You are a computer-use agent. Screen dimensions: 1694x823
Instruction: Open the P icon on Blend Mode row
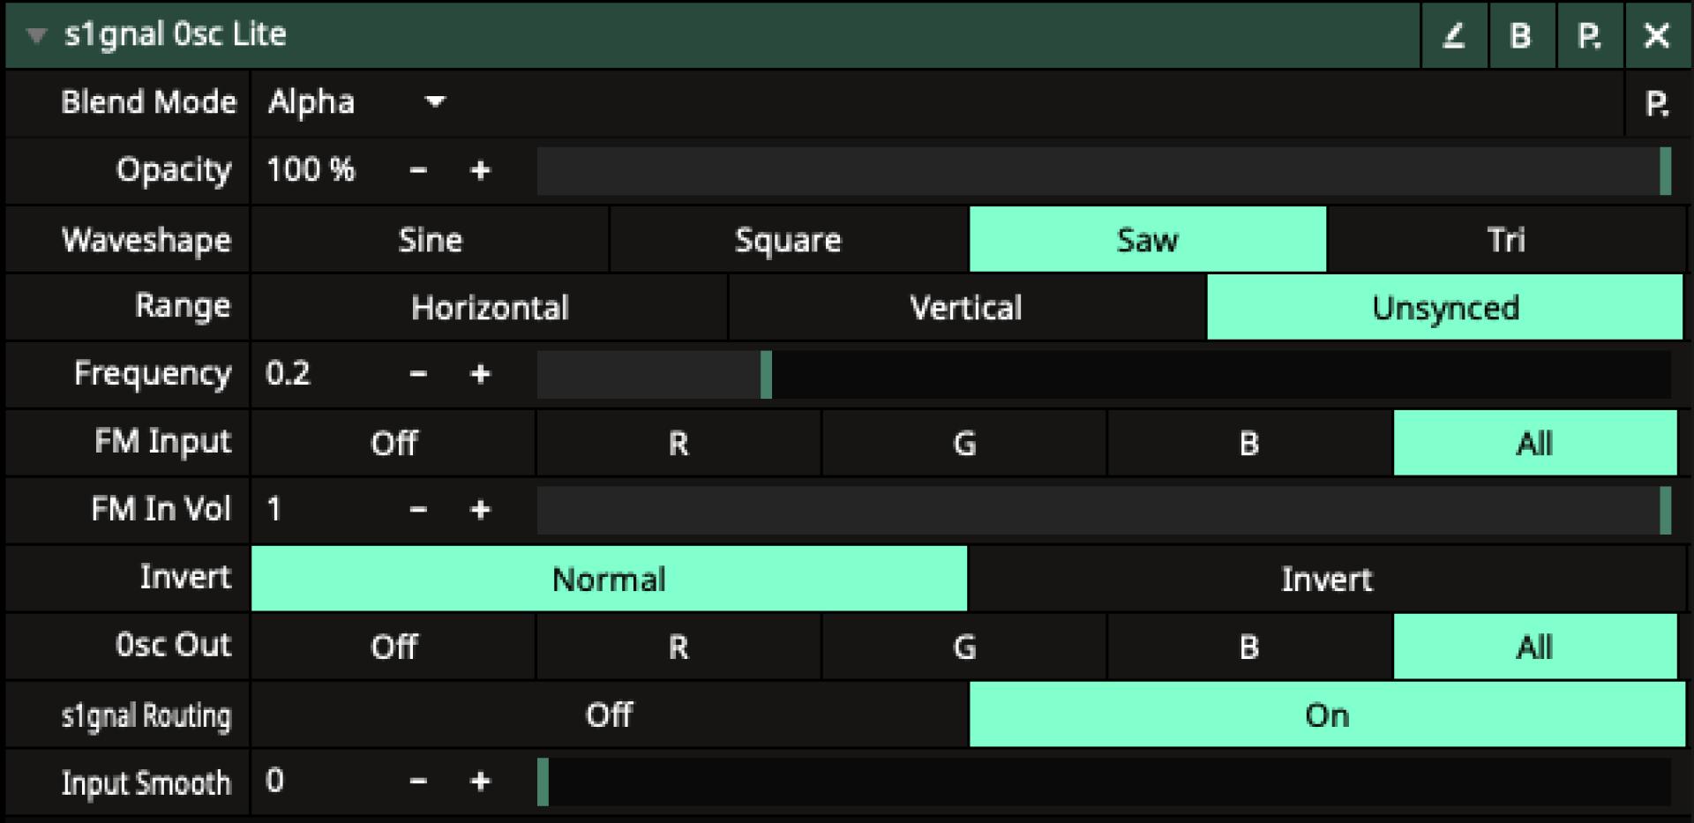[x=1656, y=104]
